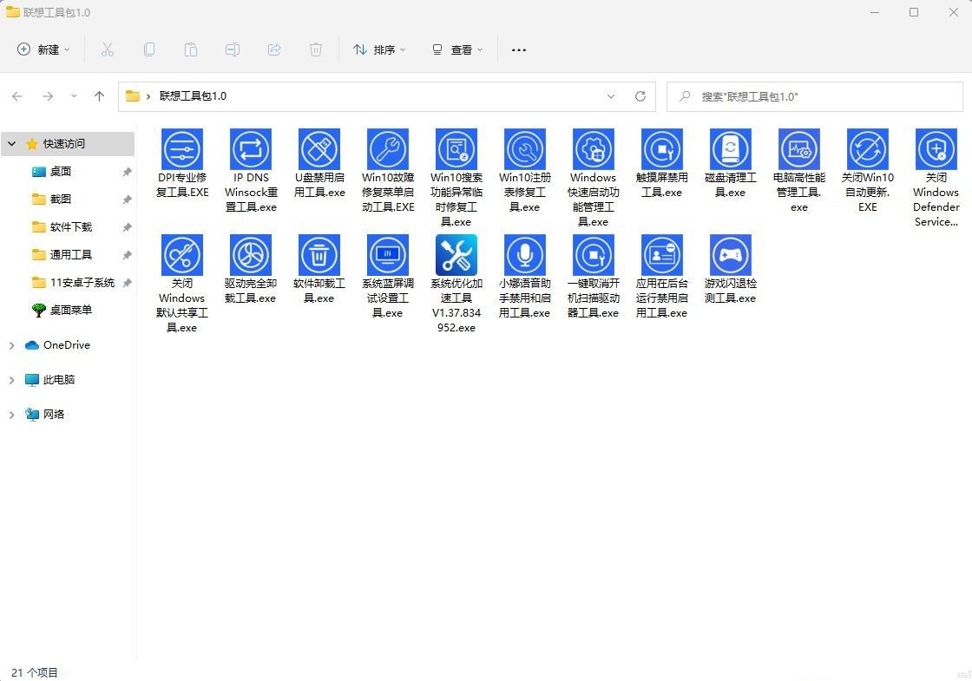Select the 驱动完全卸载工具.exe icon
Image resolution: width=972 pixels, height=681 pixels.
(x=251, y=255)
